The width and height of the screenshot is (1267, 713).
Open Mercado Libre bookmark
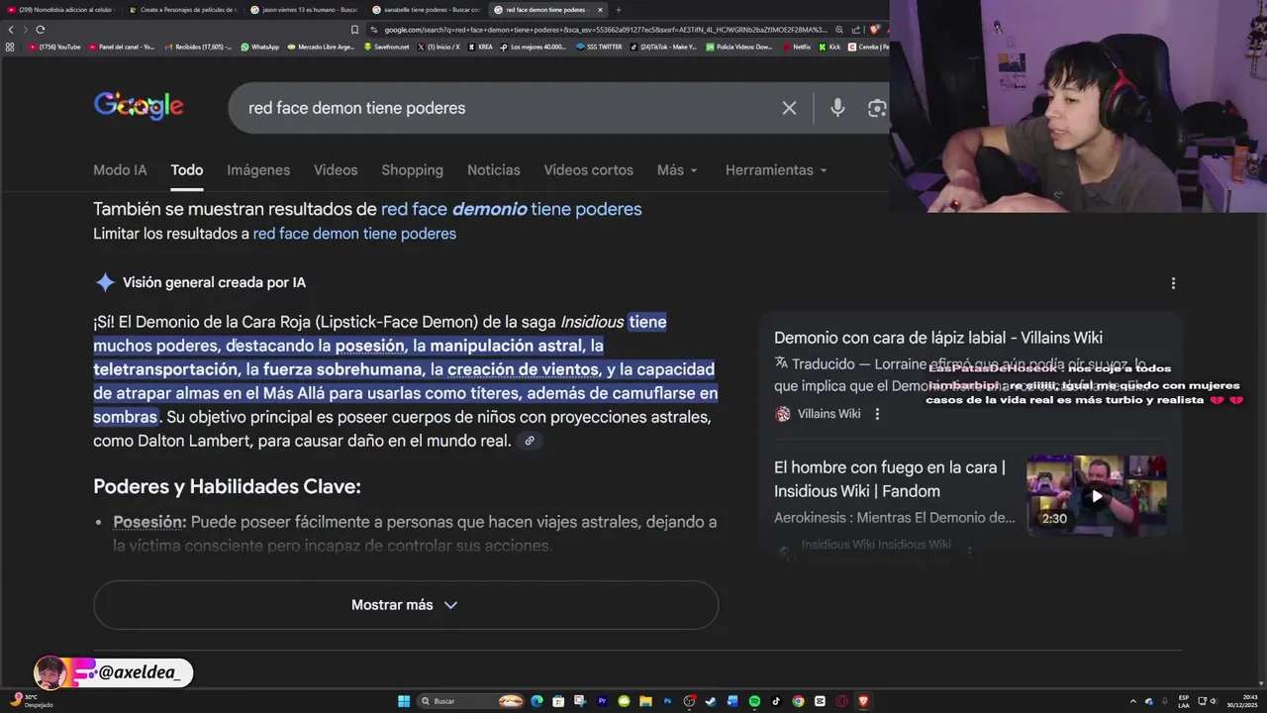click(x=321, y=47)
